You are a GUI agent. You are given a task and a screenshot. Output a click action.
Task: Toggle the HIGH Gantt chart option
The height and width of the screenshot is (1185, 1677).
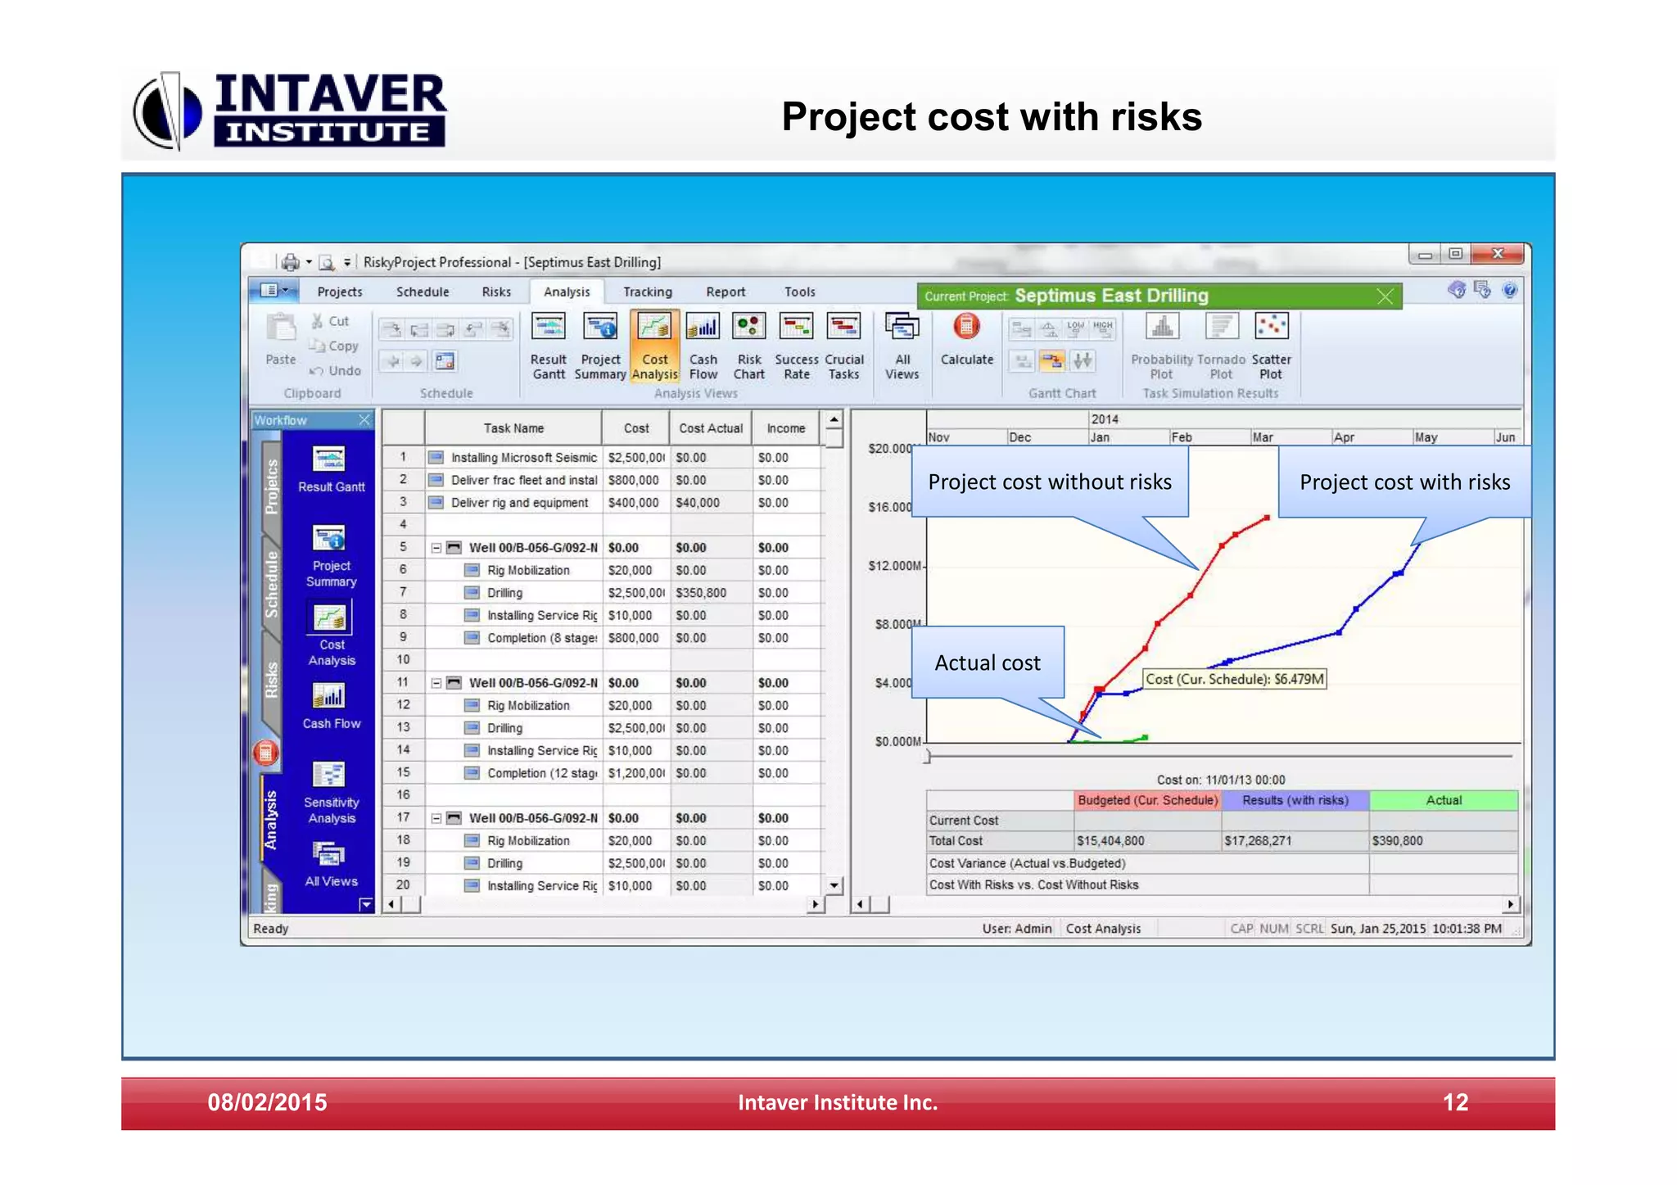point(1103,328)
